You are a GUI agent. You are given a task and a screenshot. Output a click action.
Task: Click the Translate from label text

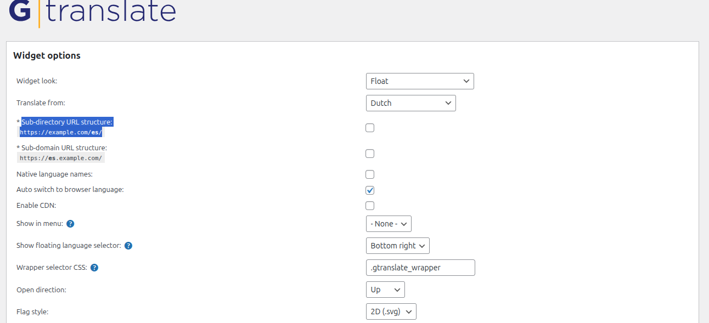point(41,103)
